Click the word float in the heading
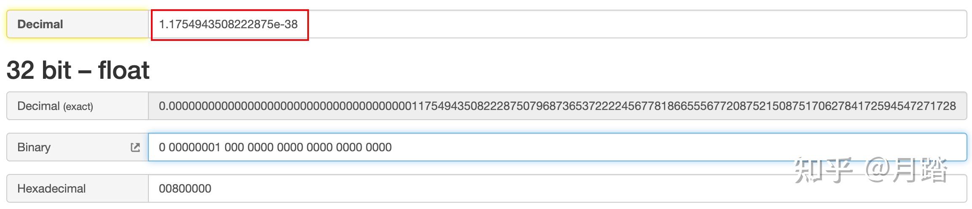Screen dimensions: 972x209 [124, 70]
